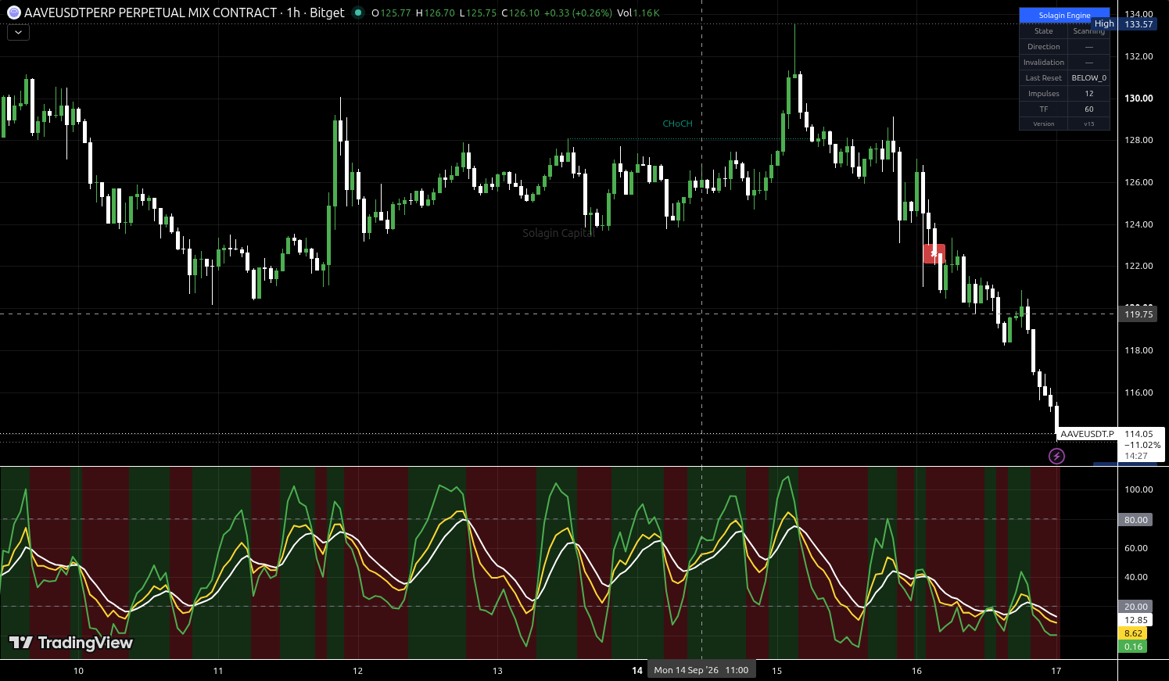
Task: Click the BELOW_0 value cell
Action: [x=1089, y=78]
